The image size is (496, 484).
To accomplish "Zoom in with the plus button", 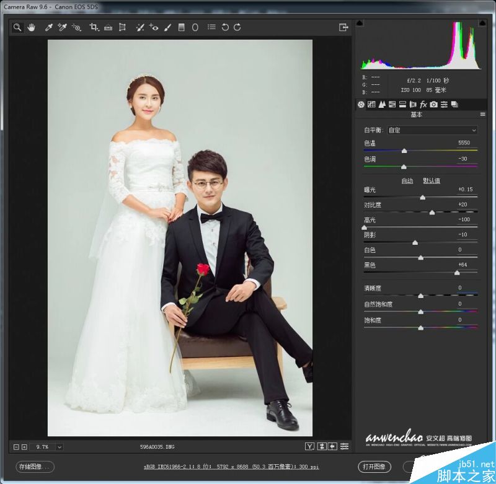I will (24, 447).
